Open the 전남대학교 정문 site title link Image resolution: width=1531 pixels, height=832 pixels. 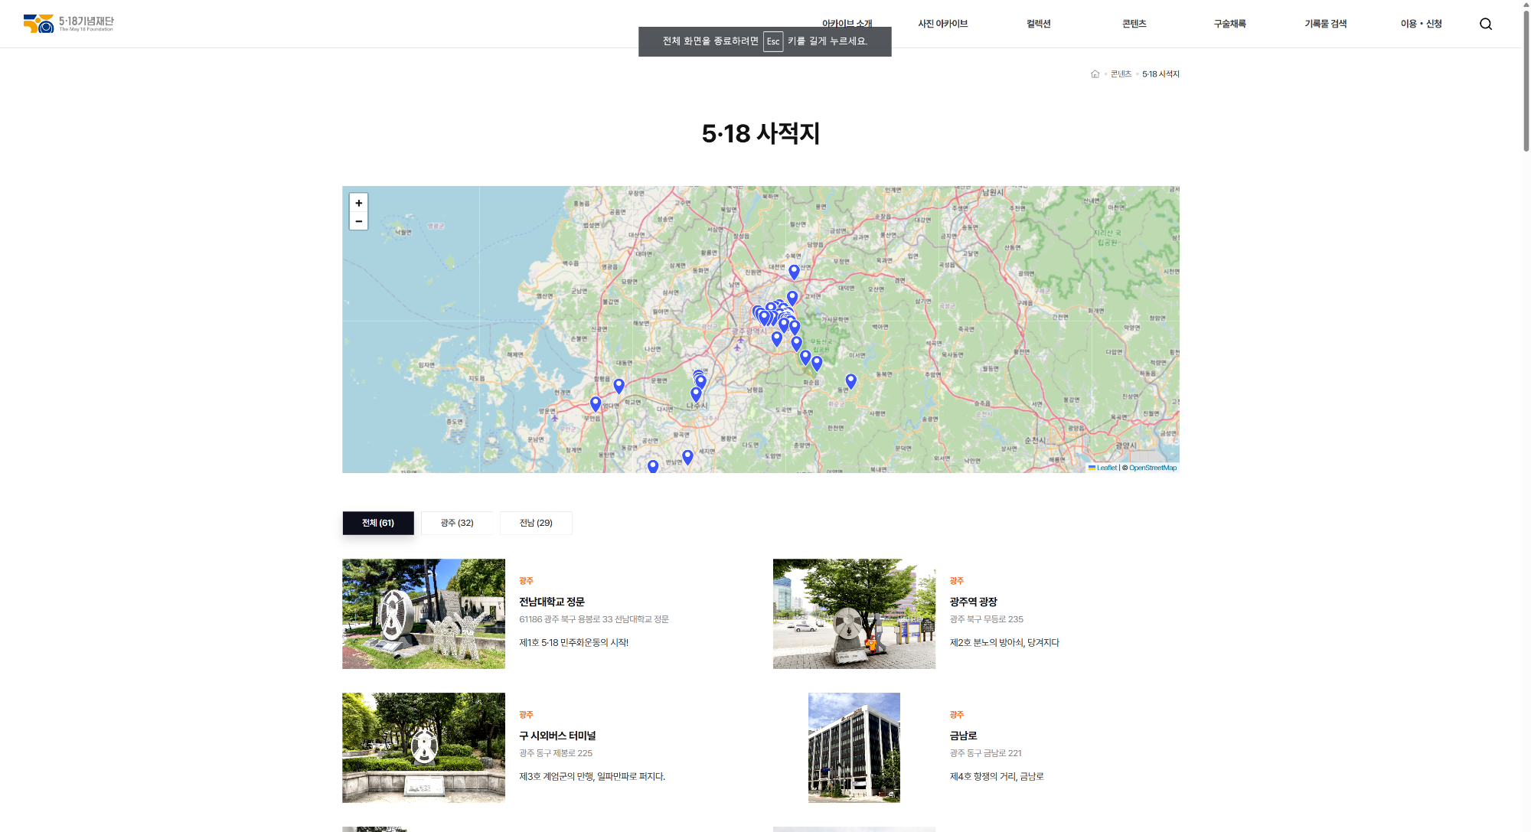click(551, 602)
